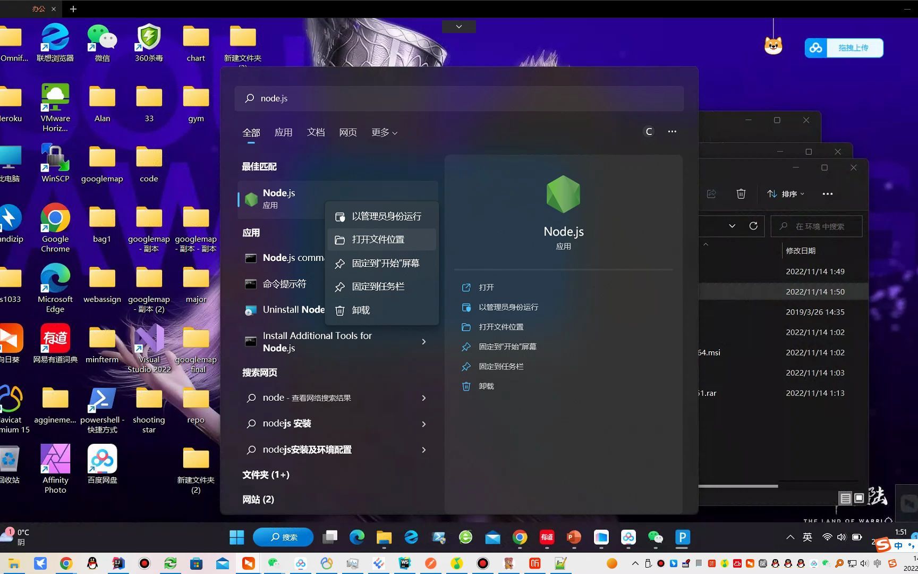Open 百度网盘 desktop icon
This screenshot has height=574, width=918.
pos(102,463)
